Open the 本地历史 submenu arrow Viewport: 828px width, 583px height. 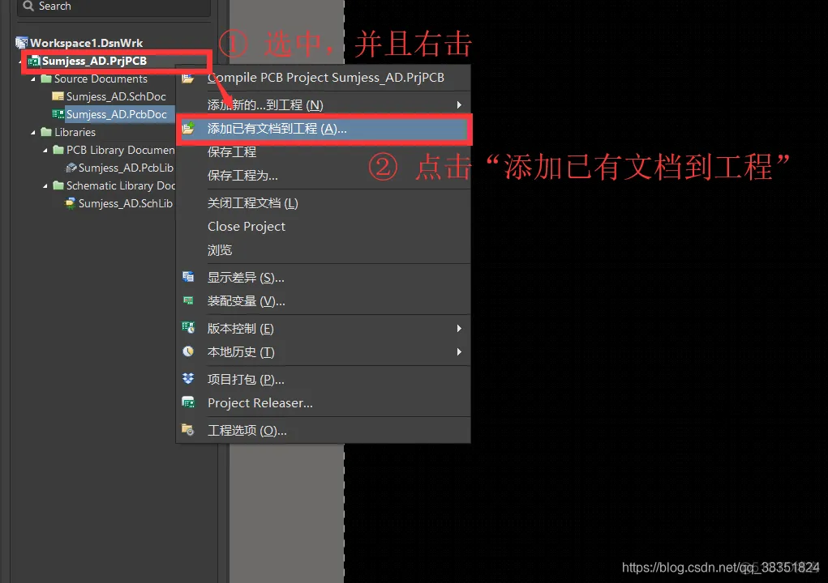tap(459, 351)
